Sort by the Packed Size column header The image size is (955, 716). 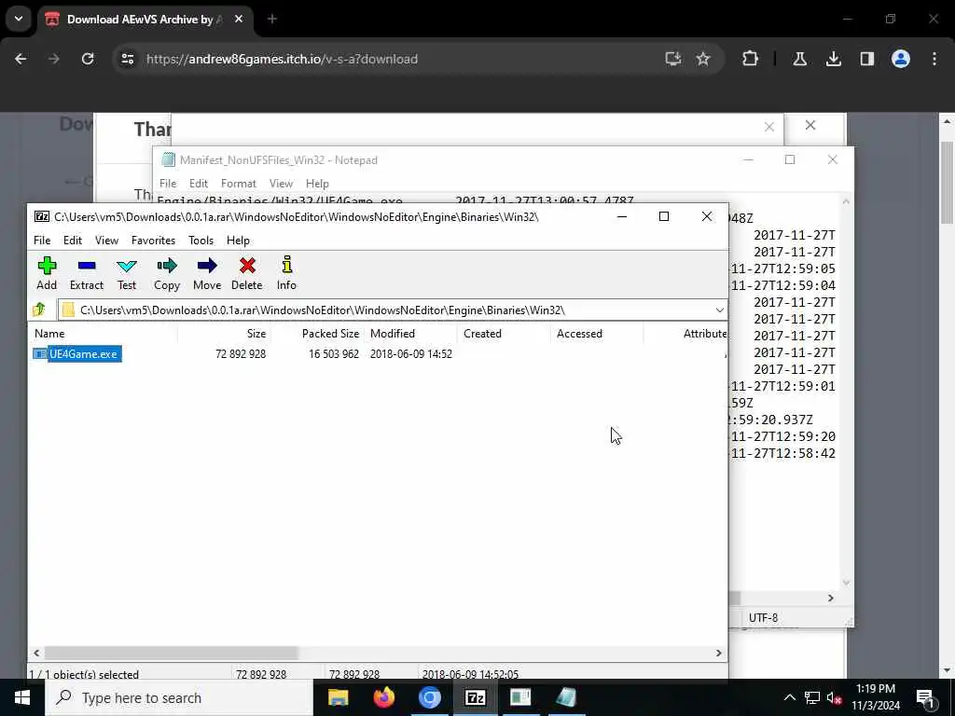(x=317, y=334)
